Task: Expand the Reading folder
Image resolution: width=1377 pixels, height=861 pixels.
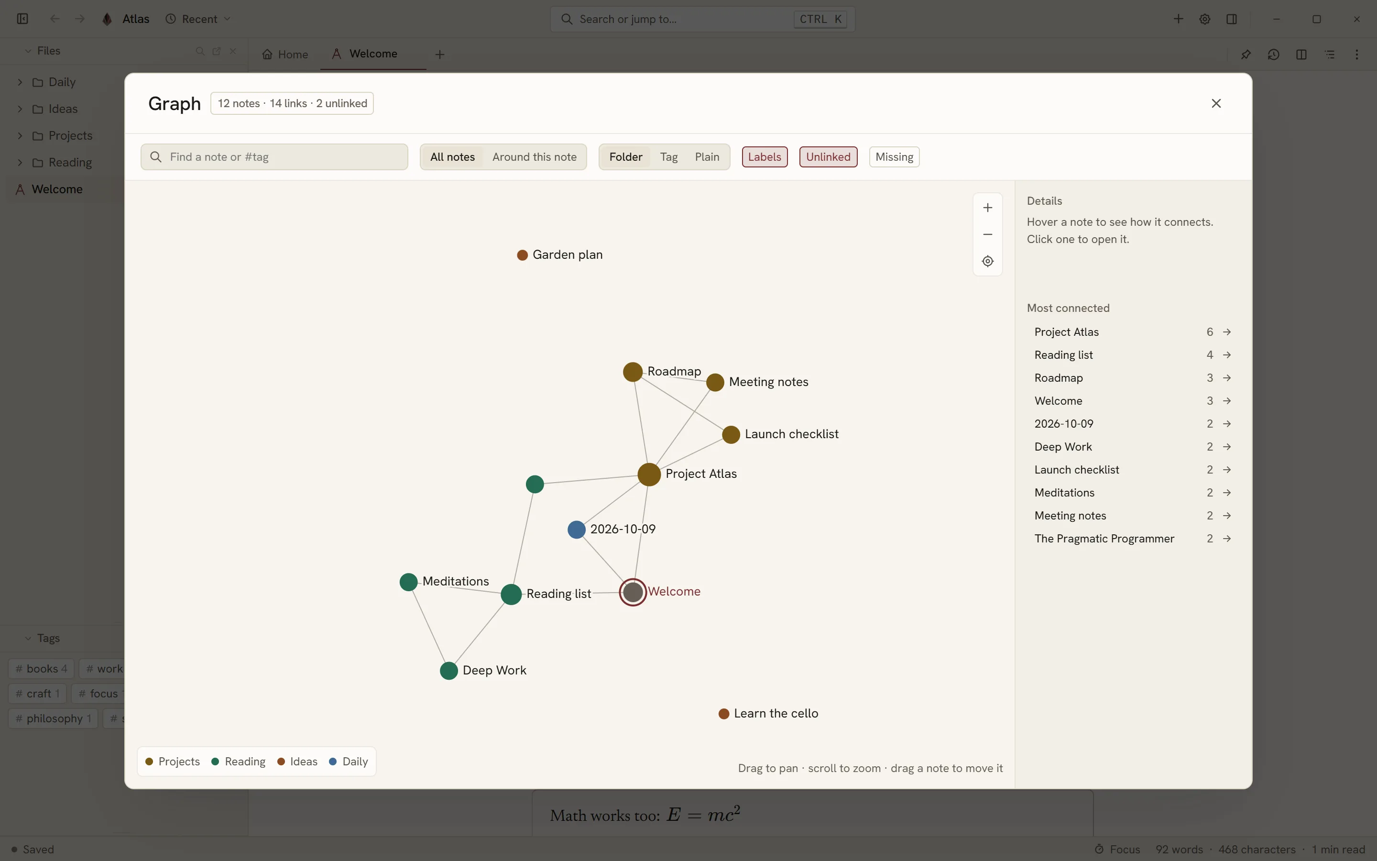Action: click(20, 162)
